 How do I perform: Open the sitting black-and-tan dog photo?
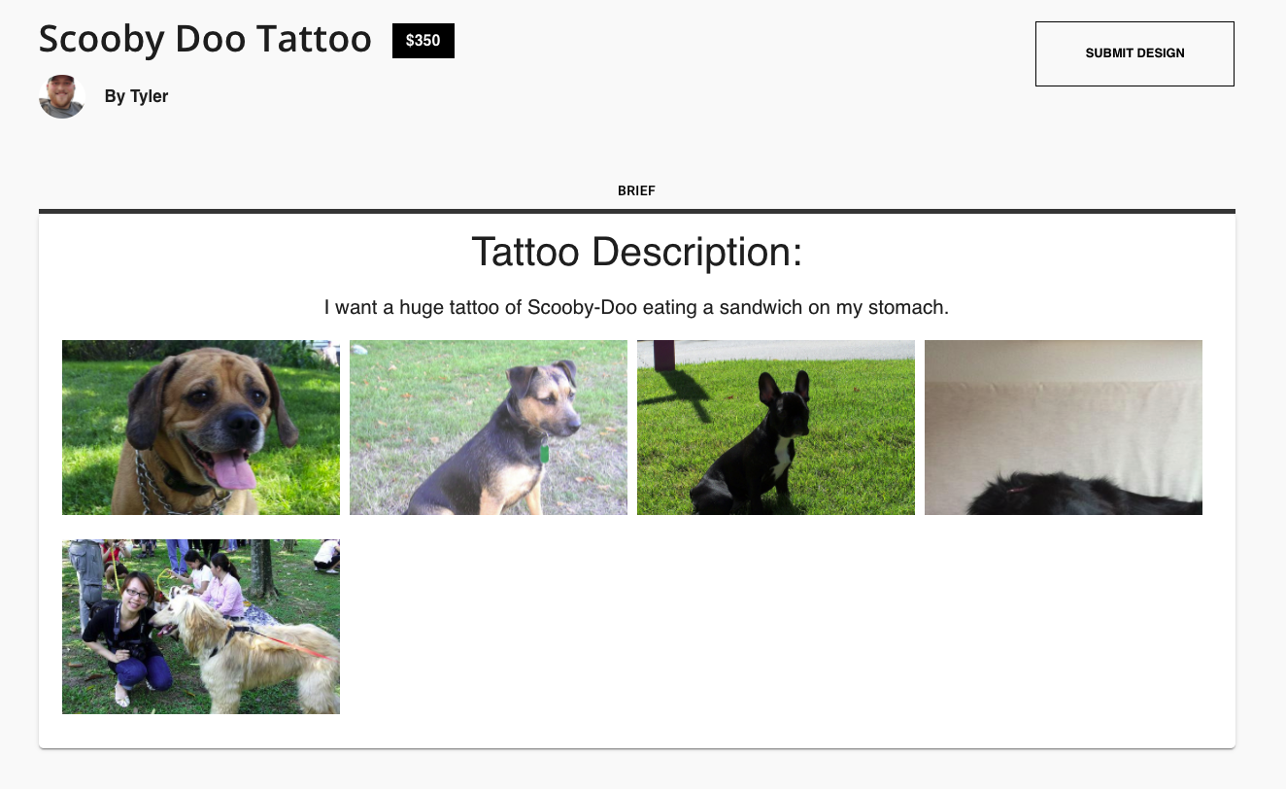pos(489,428)
